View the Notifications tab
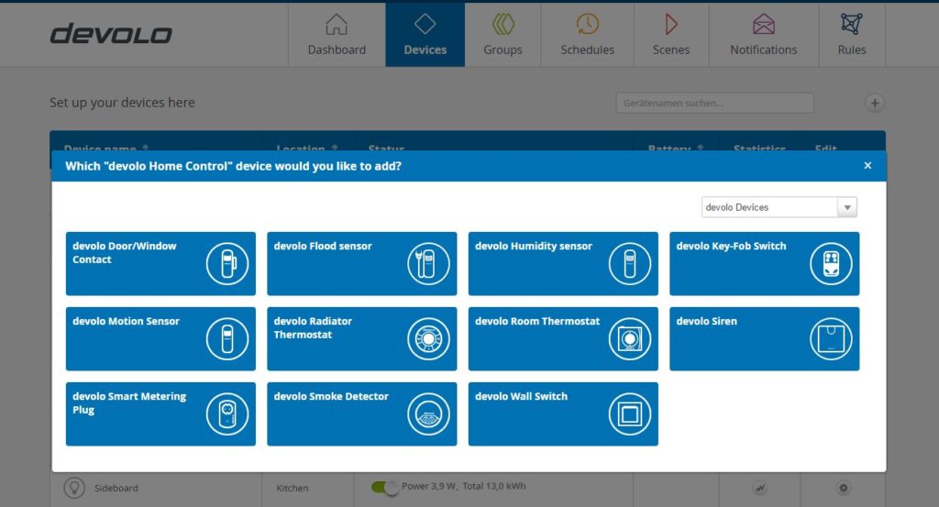The image size is (939, 507). click(764, 35)
